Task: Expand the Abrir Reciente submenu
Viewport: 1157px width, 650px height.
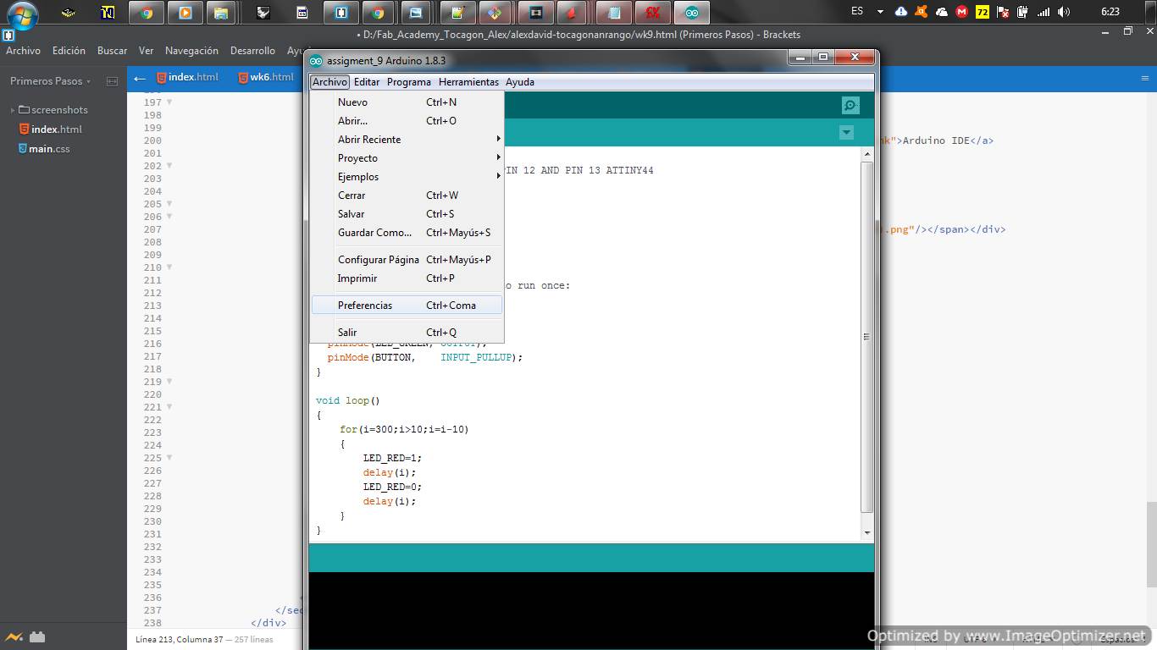Action: 407,140
